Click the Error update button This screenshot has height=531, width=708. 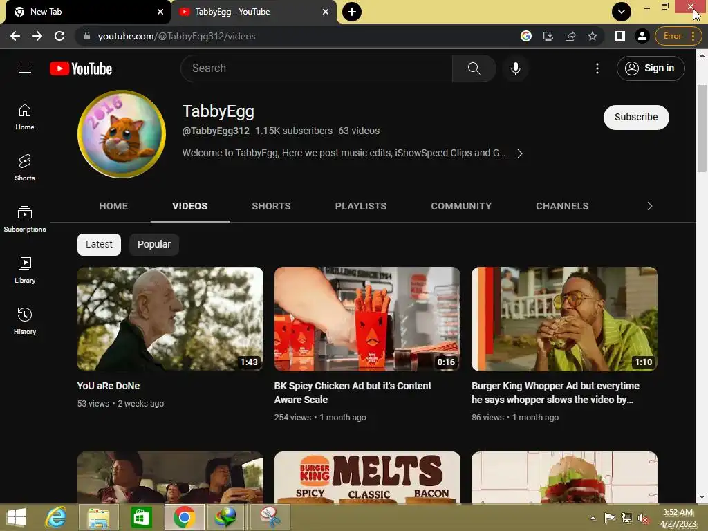[678, 36]
